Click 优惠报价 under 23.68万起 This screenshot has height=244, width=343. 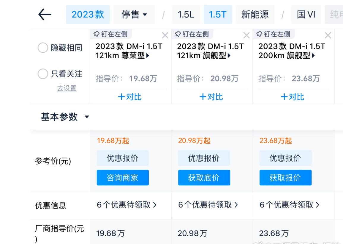[285, 158]
